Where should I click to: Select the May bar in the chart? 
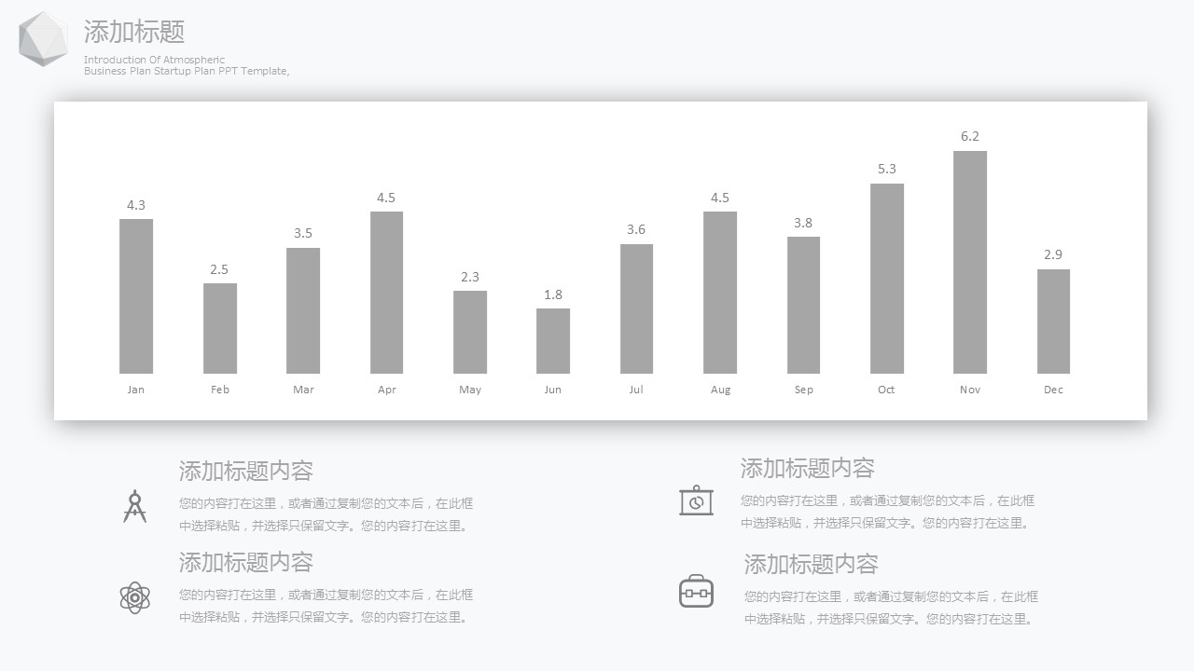coord(470,332)
